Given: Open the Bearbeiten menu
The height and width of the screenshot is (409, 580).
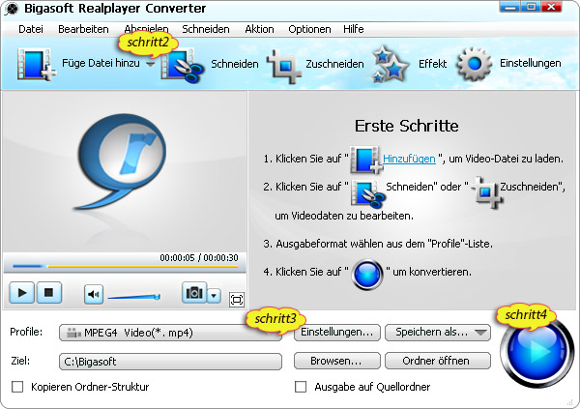Looking at the screenshot, I should pos(83,29).
